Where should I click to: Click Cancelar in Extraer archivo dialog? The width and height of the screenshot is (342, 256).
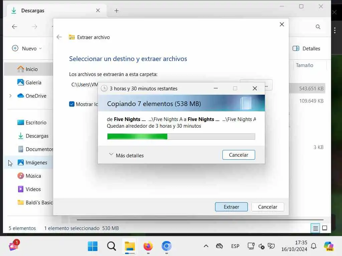(x=268, y=207)
